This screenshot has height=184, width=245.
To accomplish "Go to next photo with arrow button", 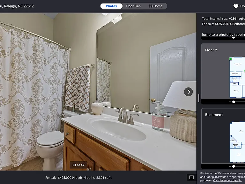I will [188, 92].
